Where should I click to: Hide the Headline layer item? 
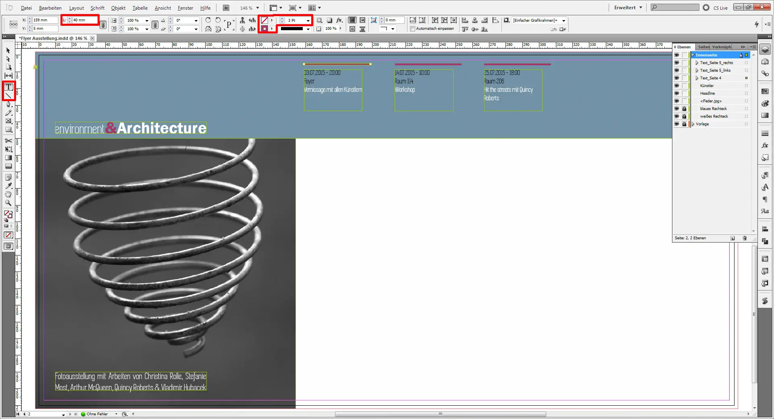coord(676,93)
